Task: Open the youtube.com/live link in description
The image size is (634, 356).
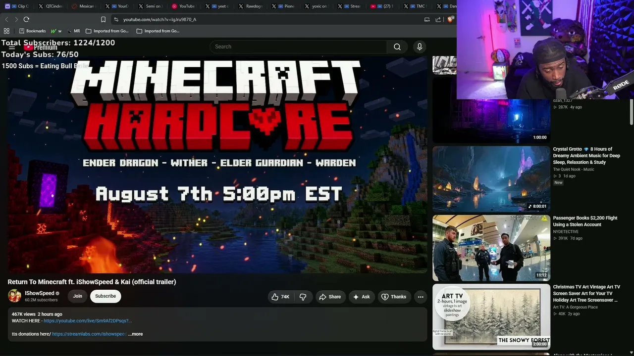Action: tap(88, 321)
